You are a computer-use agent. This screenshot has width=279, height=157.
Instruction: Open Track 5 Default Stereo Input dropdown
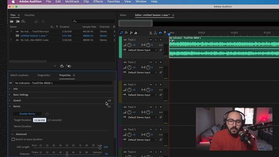tap(143, 140)
